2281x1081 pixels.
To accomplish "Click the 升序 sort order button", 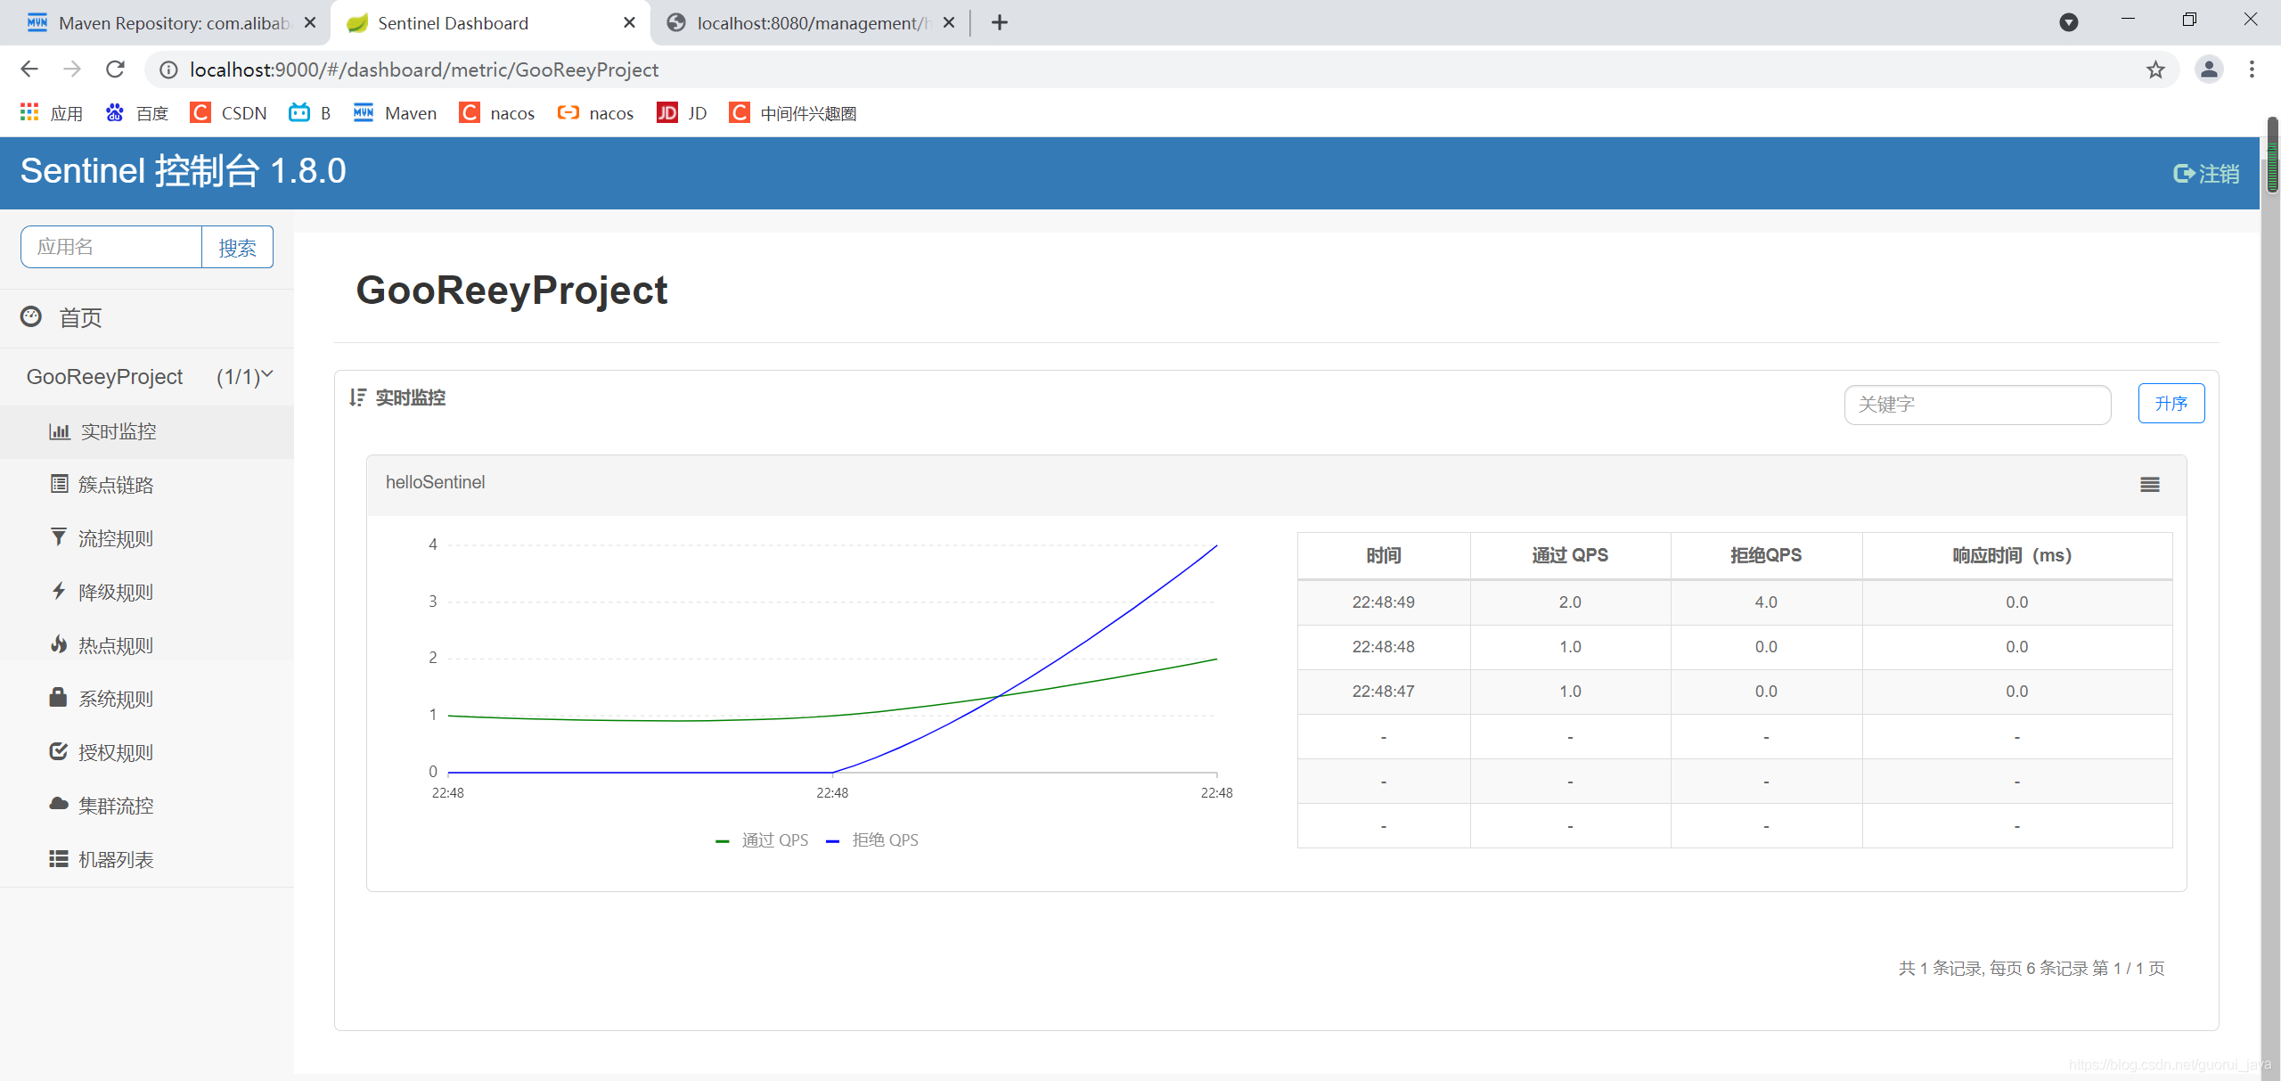I will coord(2171,404).
